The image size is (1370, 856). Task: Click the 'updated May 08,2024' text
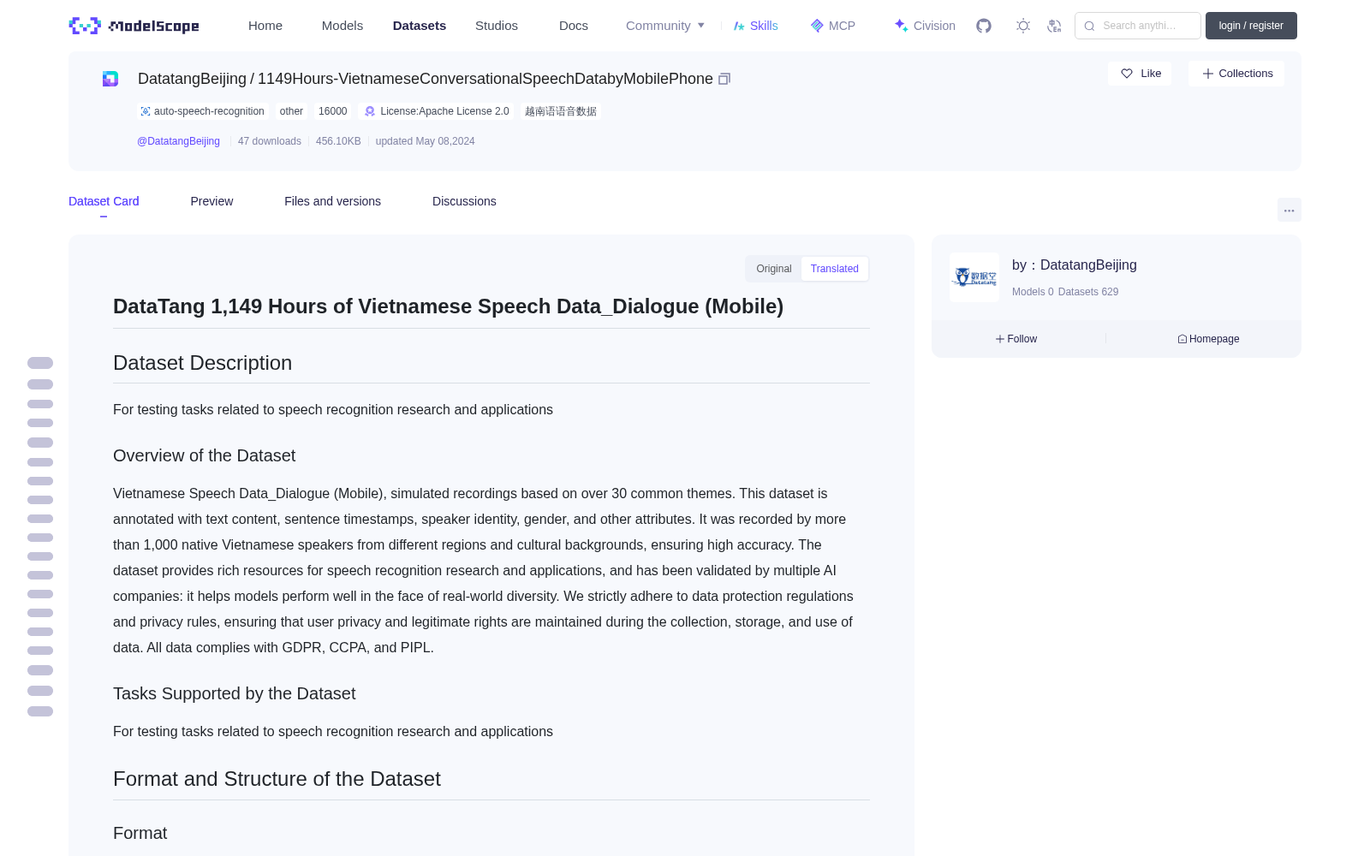(425, 141)
